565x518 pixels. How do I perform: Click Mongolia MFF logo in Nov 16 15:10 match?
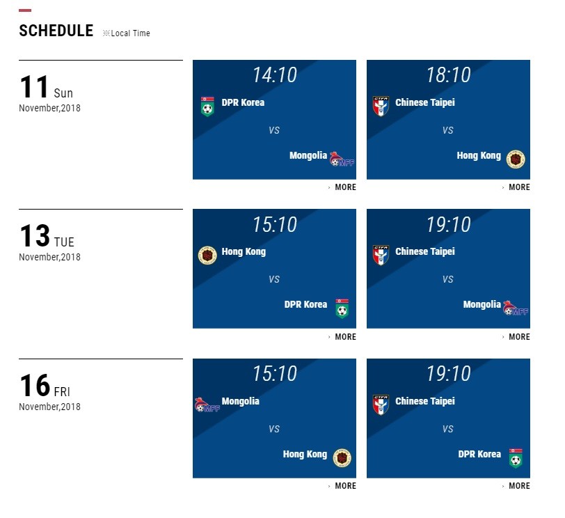[207, 405]
